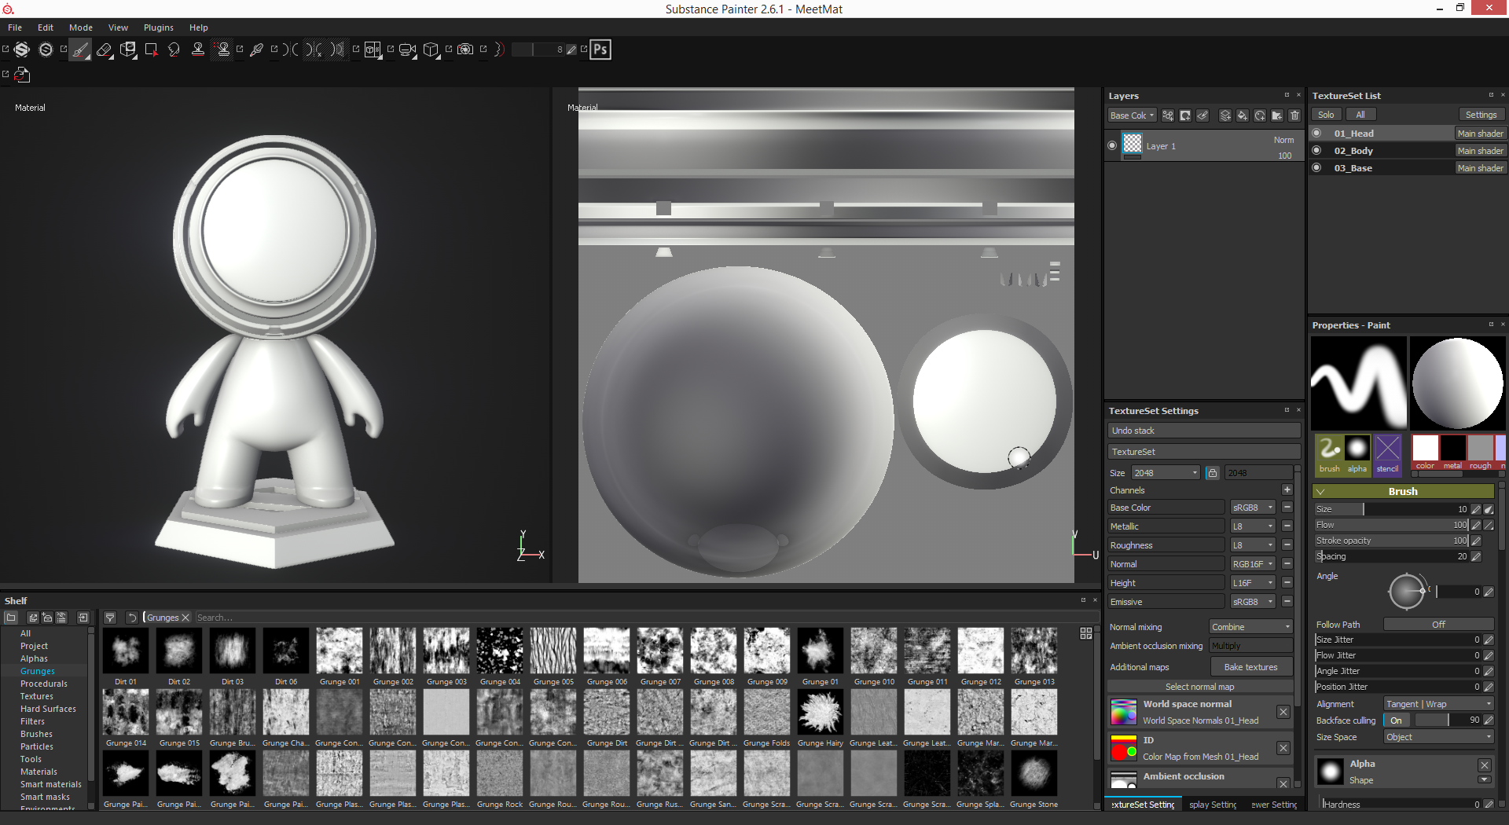Select Smart materials shelf category

coord(51,784)
